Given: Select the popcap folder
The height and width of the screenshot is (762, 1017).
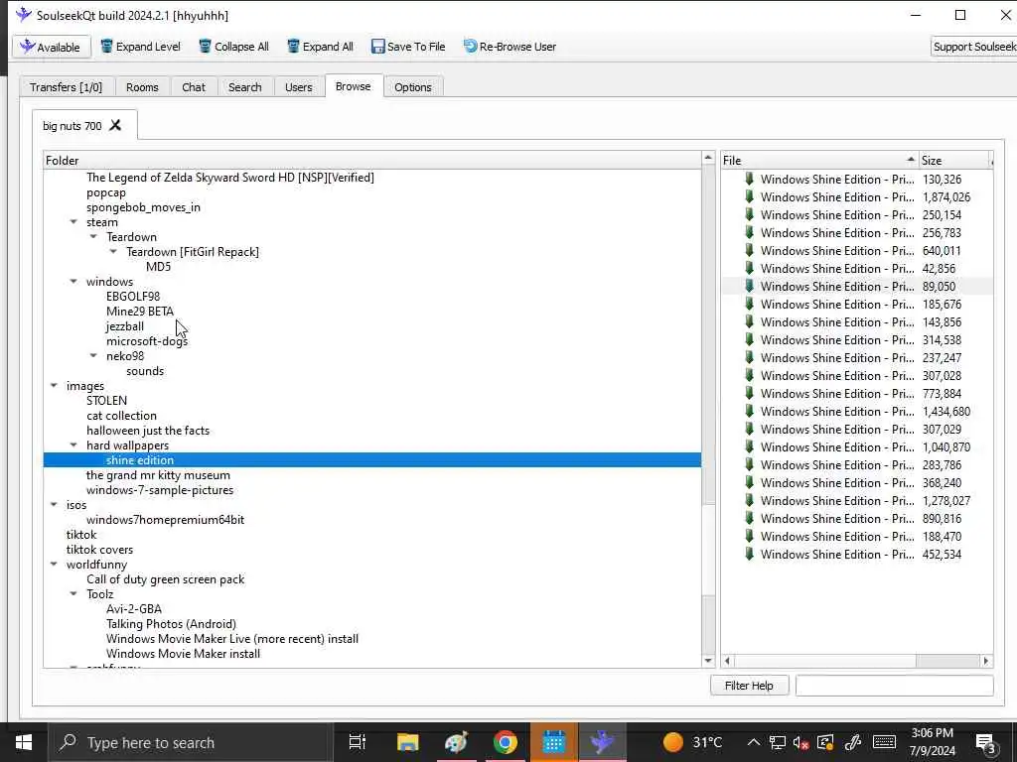Looking at the screenshot, I should click(x=105, y=192).
